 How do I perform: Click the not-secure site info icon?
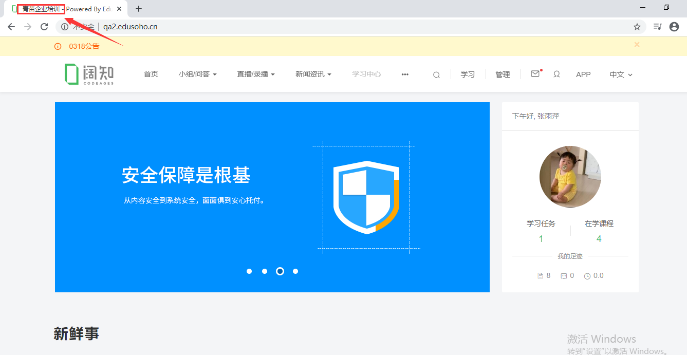pos(65,27)
